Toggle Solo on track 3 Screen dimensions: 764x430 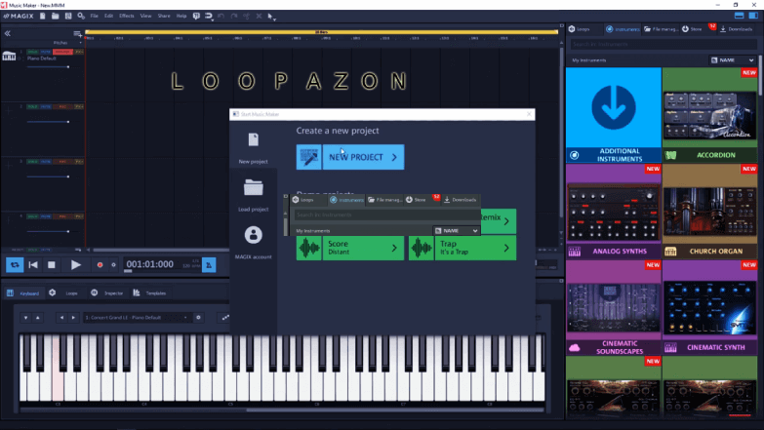pos(32,161)
